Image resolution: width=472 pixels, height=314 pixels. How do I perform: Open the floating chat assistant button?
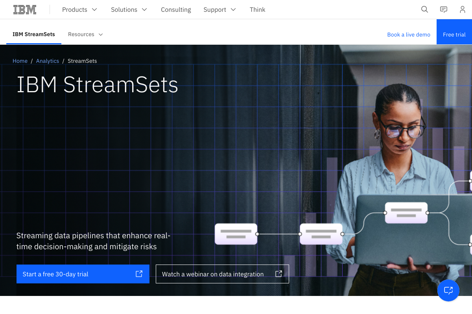(x=448, y=290)
